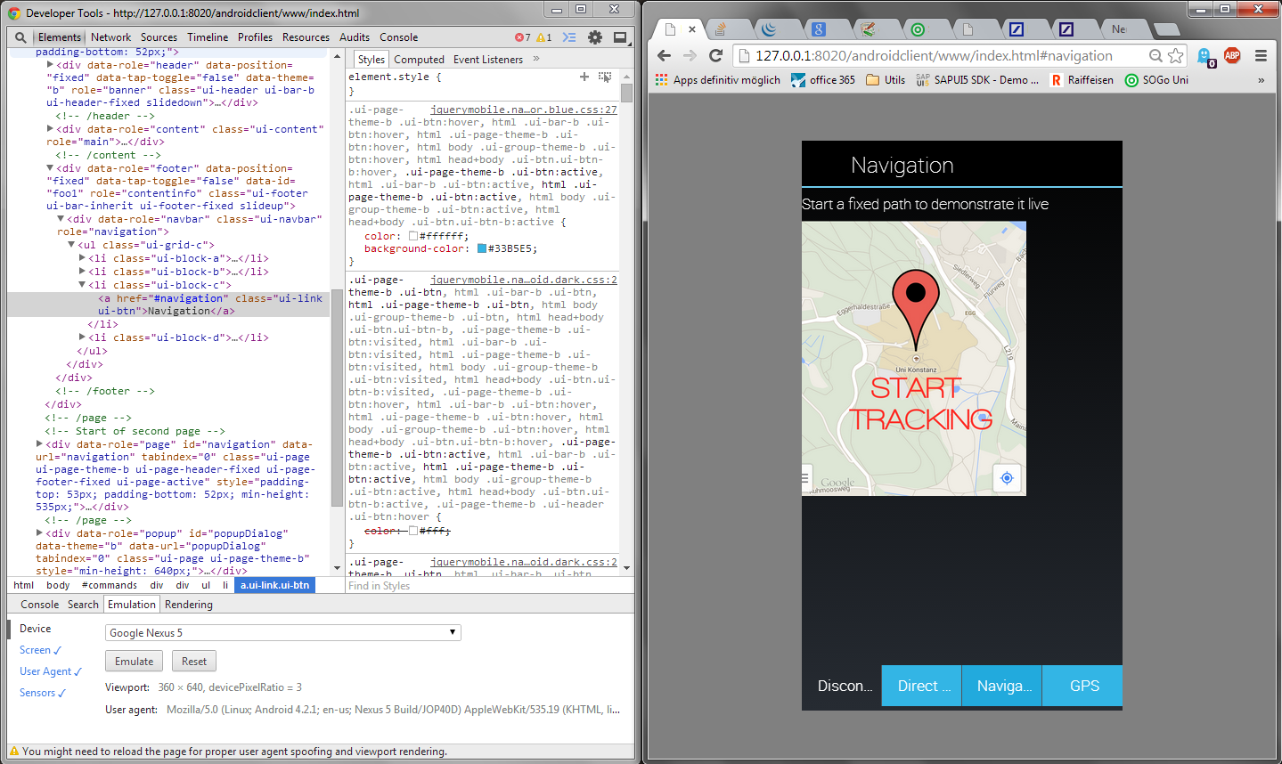Viewport: 1282px width, 764px height.
Task: Click the browser Back arrow
Action: (x=664, y=55)
